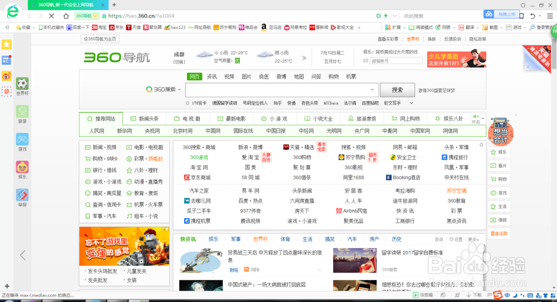Open the 看片 right sidebar button
557x302 pixels.
pos(499,166)
